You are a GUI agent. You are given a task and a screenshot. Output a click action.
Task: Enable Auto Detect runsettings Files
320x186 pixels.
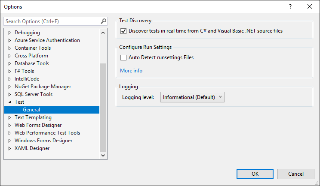(x=123, y=57)
